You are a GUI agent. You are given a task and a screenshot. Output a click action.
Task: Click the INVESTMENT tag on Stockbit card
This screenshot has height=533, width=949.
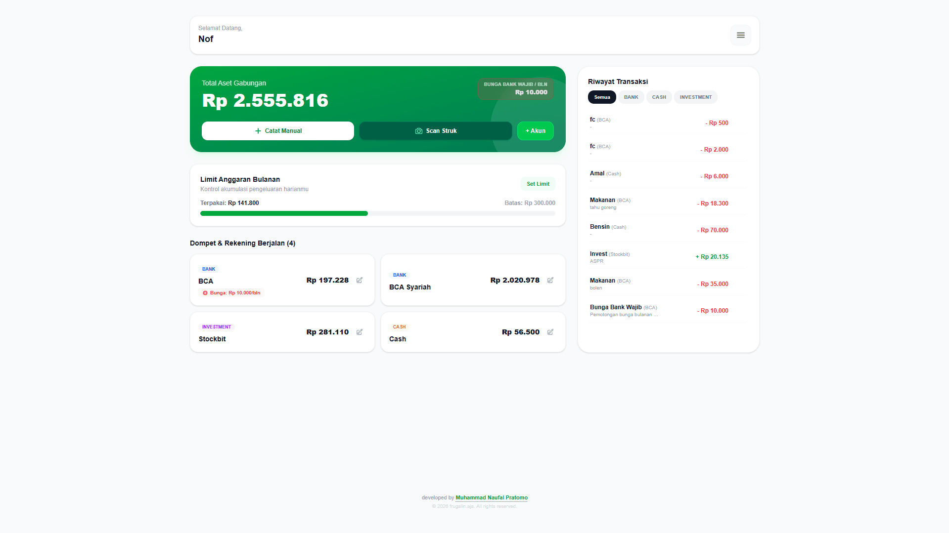pos(217,327)
